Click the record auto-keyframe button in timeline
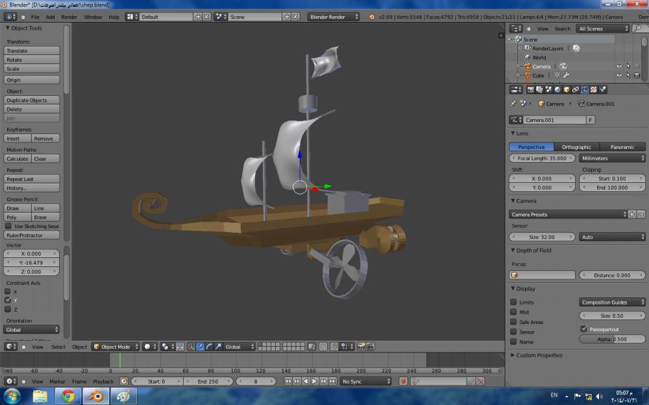The image size is (649, 405). (x=403, y=382)
